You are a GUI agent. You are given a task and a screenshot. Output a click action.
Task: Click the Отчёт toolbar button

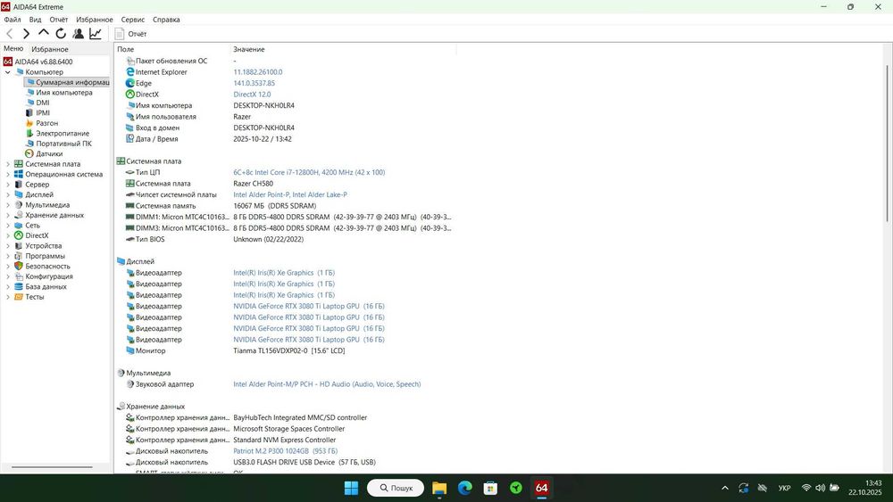[131, 34]
